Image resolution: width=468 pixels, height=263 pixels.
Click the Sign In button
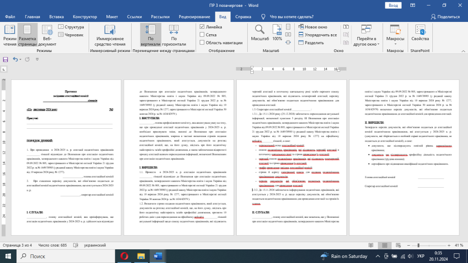pos(392,5)
